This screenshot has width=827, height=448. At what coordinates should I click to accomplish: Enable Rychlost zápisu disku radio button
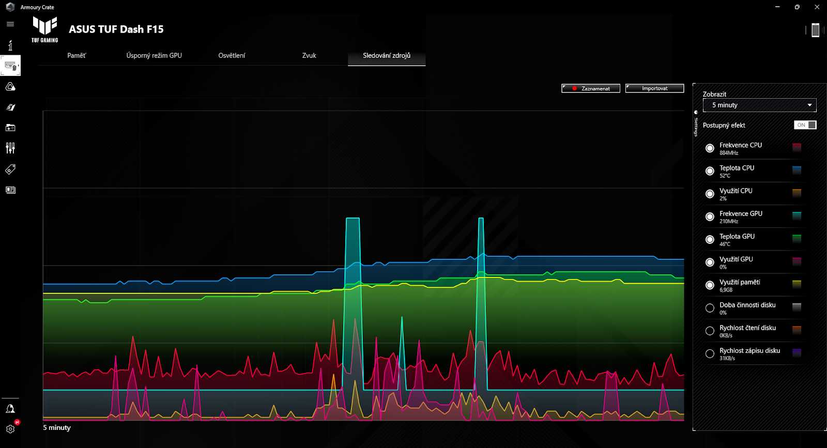tap(710, 353)
